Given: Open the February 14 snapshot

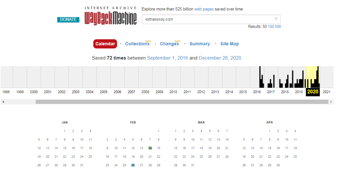Looking at the screenshot, I should pos(150,148).
